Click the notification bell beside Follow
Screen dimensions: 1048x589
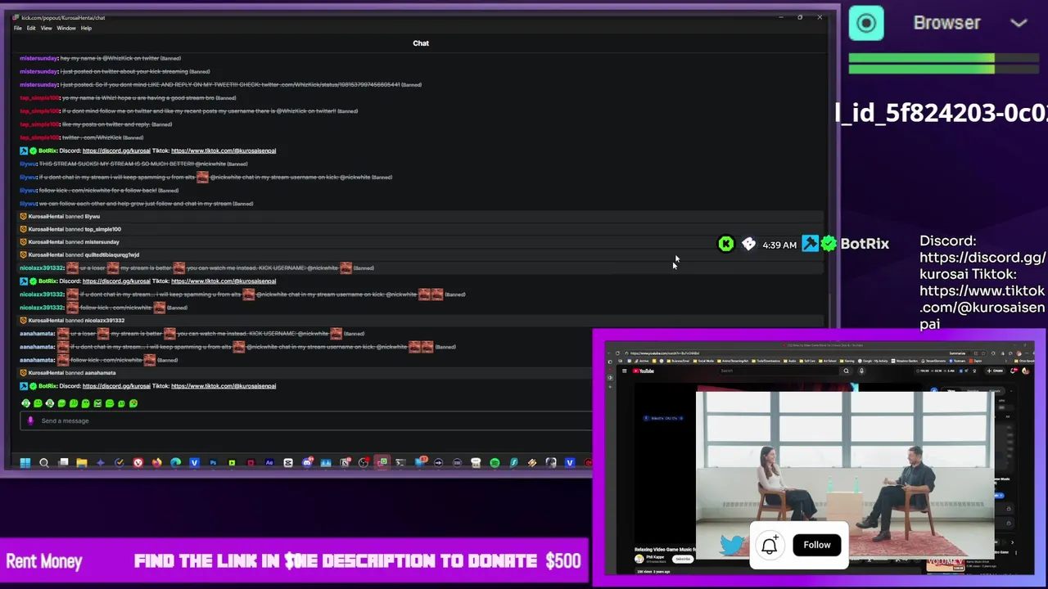pos(770,546)
